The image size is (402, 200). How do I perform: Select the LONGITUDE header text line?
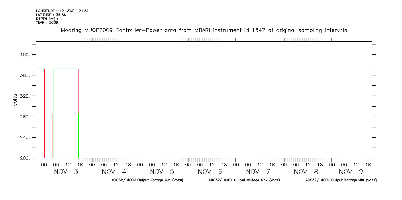[x=62, y=11]
